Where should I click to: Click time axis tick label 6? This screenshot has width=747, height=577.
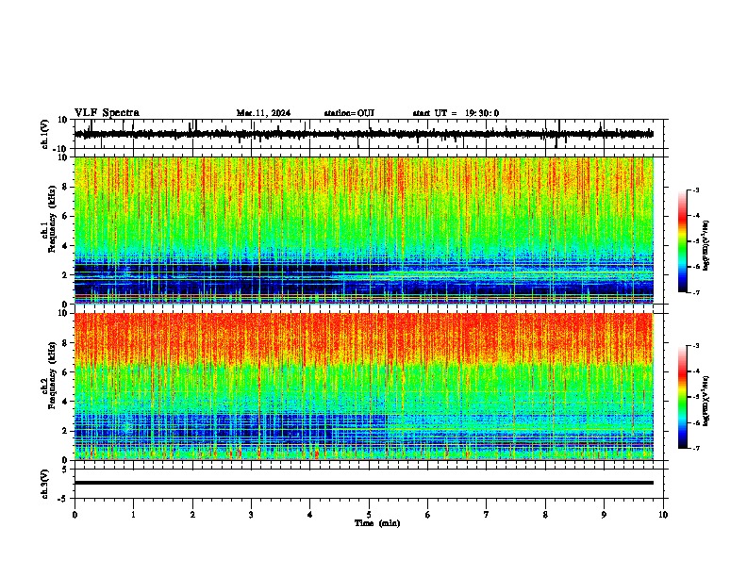coord(428,515)
